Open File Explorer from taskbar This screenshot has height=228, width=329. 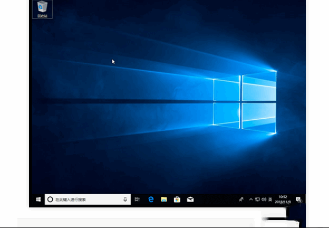164,199
